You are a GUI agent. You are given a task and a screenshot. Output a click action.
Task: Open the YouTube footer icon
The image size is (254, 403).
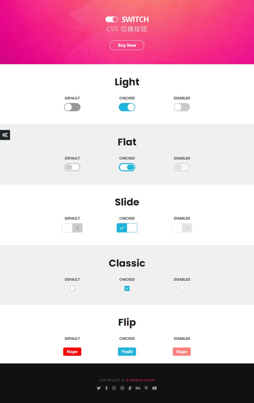(x=154, y=388)
